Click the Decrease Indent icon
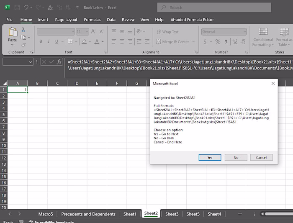Screen dimensions: 293x223 [x=139, y=41]
